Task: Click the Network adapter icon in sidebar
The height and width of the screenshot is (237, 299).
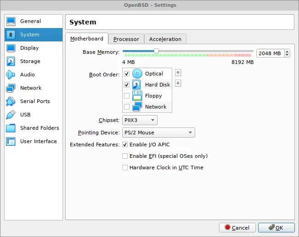Action: (x=11, y=88)
